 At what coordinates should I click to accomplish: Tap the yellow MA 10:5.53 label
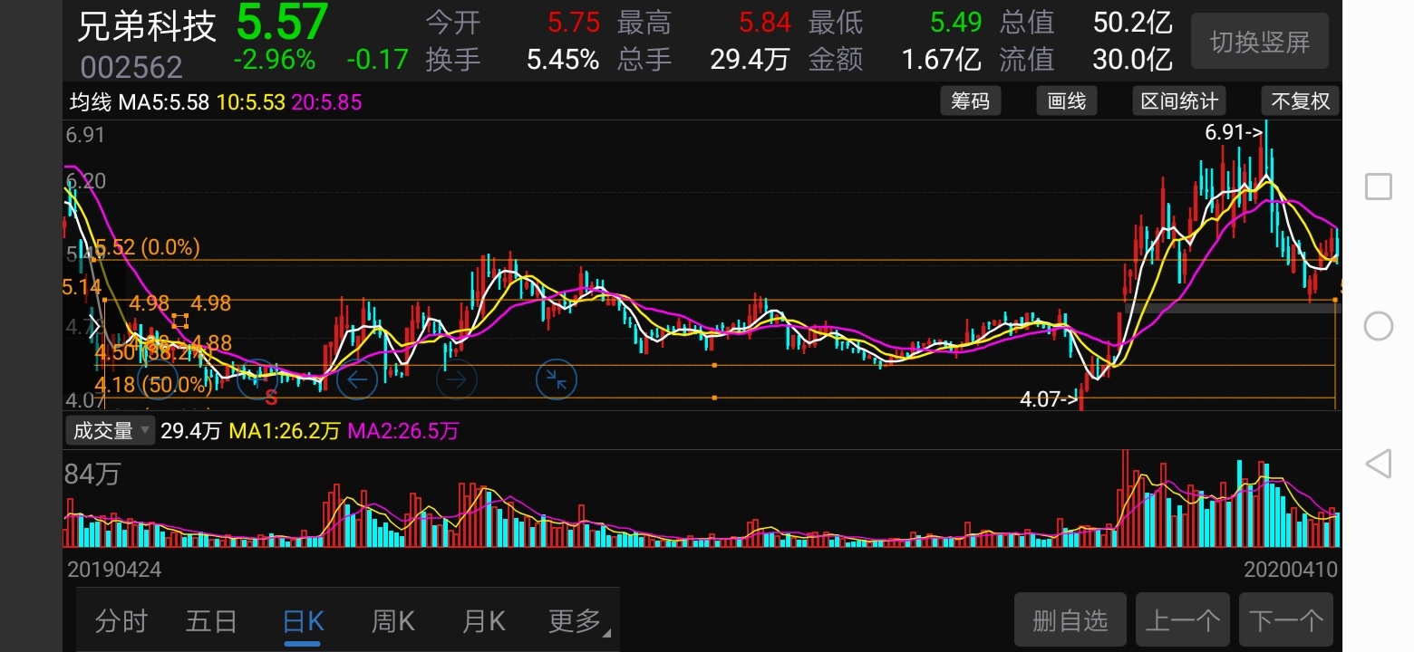(x=250, y=102)
